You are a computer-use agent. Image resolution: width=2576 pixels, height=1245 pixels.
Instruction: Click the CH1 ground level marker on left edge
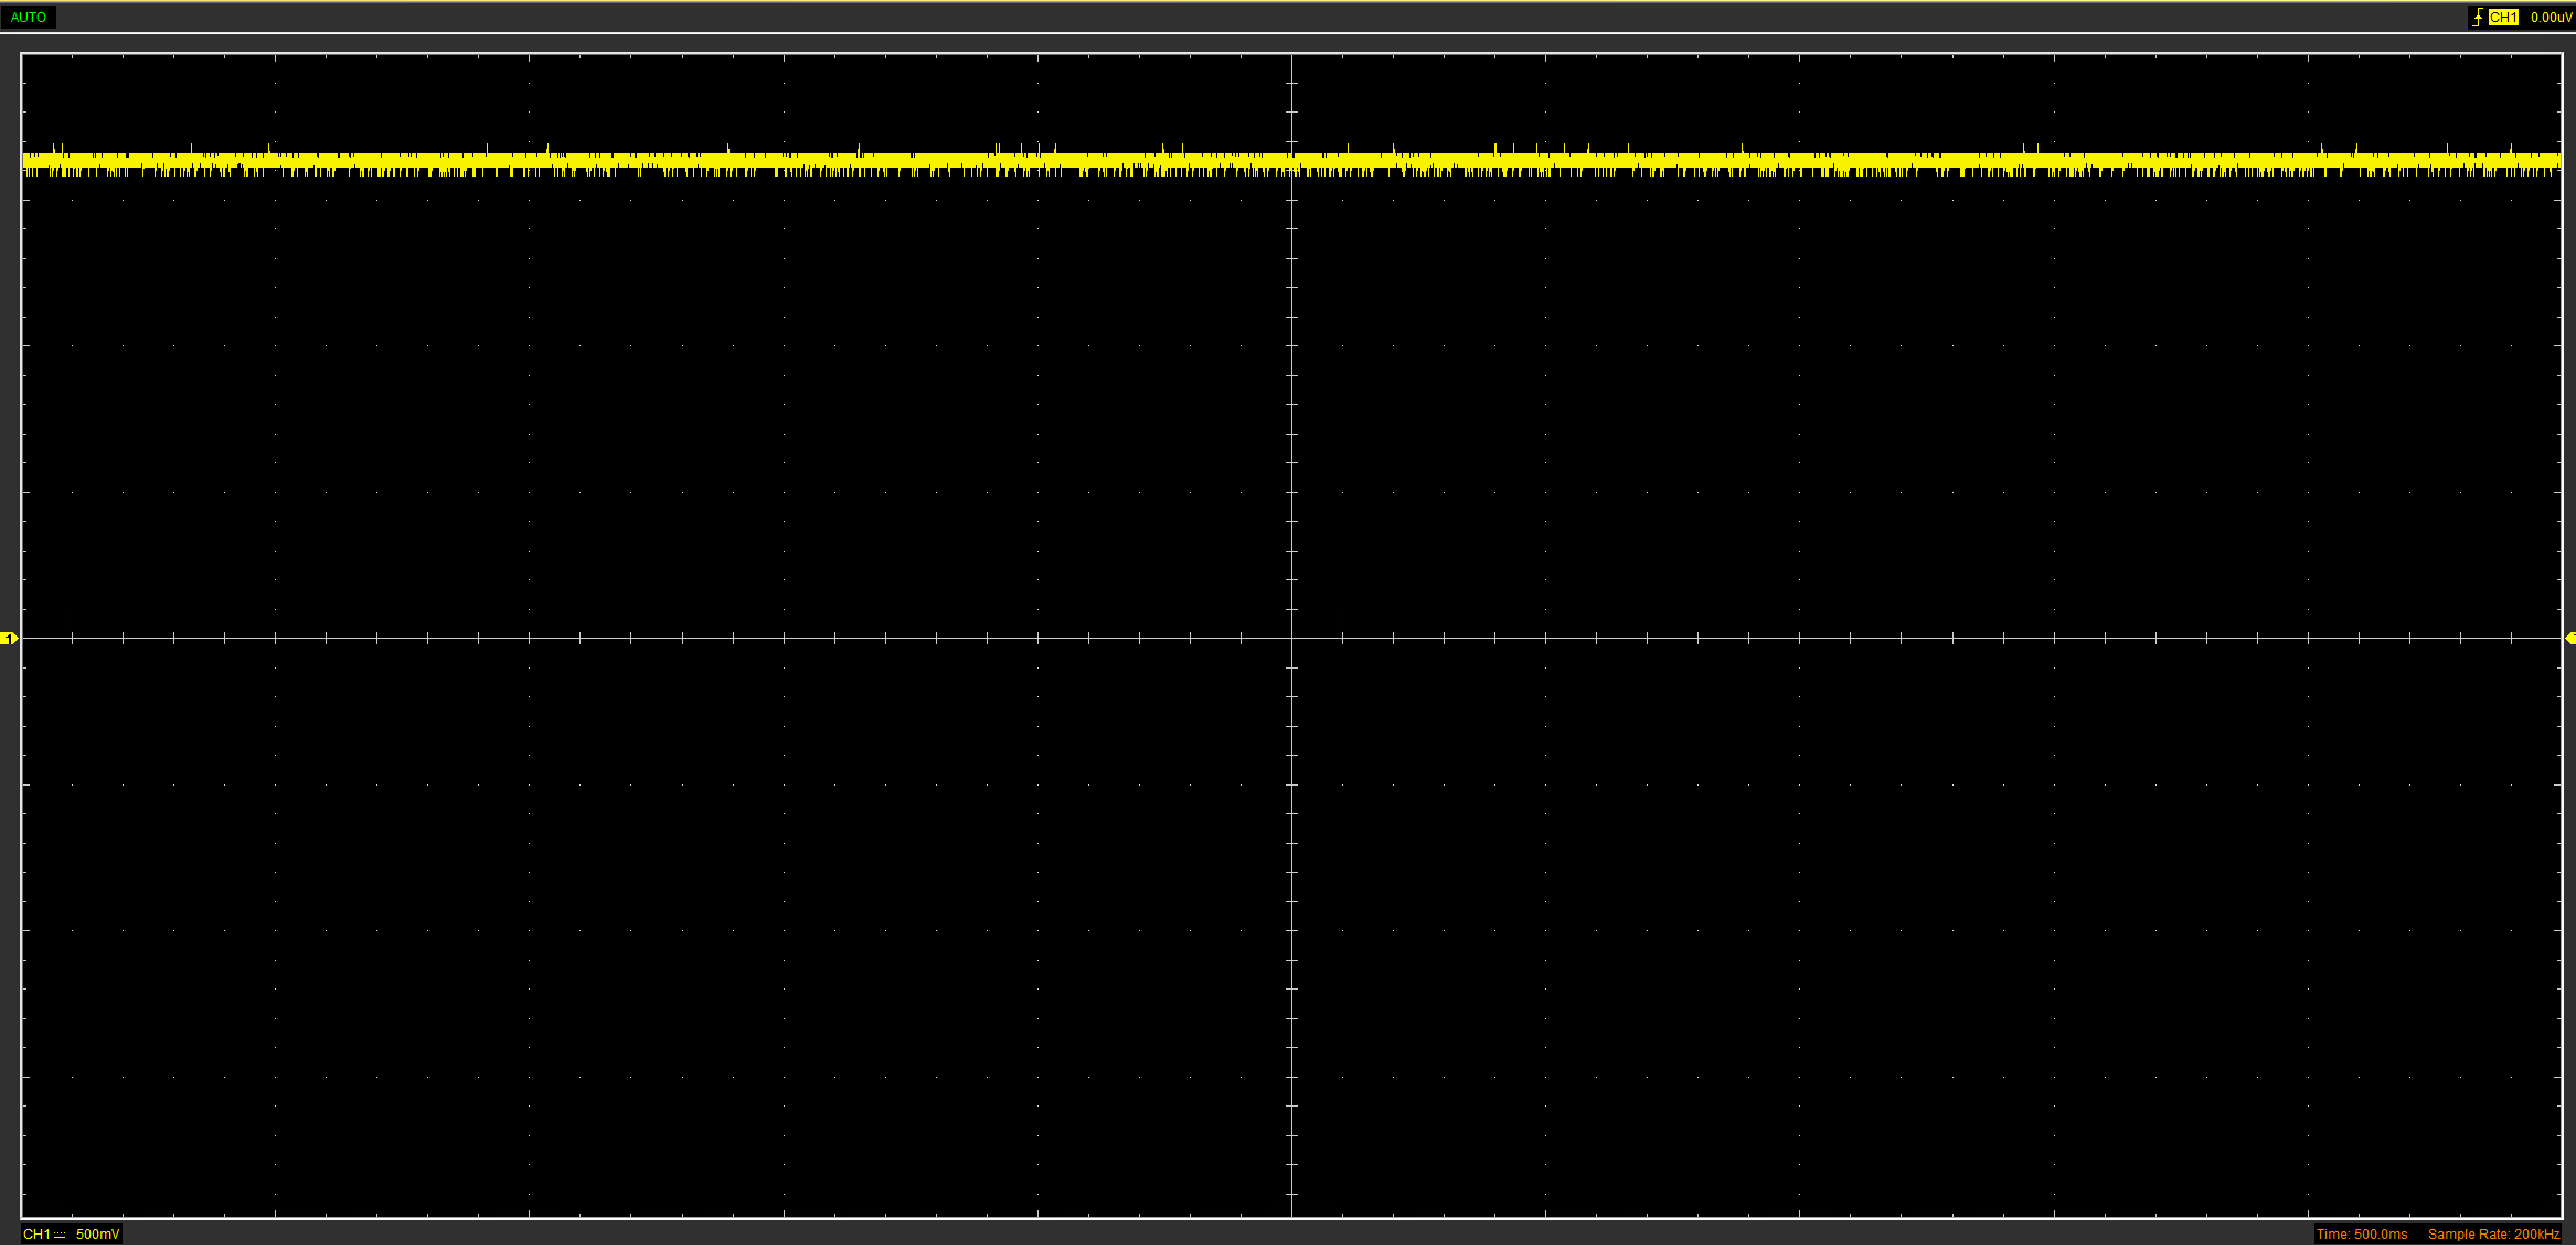(x=9, y=638)
